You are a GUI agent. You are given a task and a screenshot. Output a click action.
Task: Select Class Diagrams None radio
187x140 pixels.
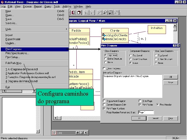pyautogui.click(x=105, y=62)
